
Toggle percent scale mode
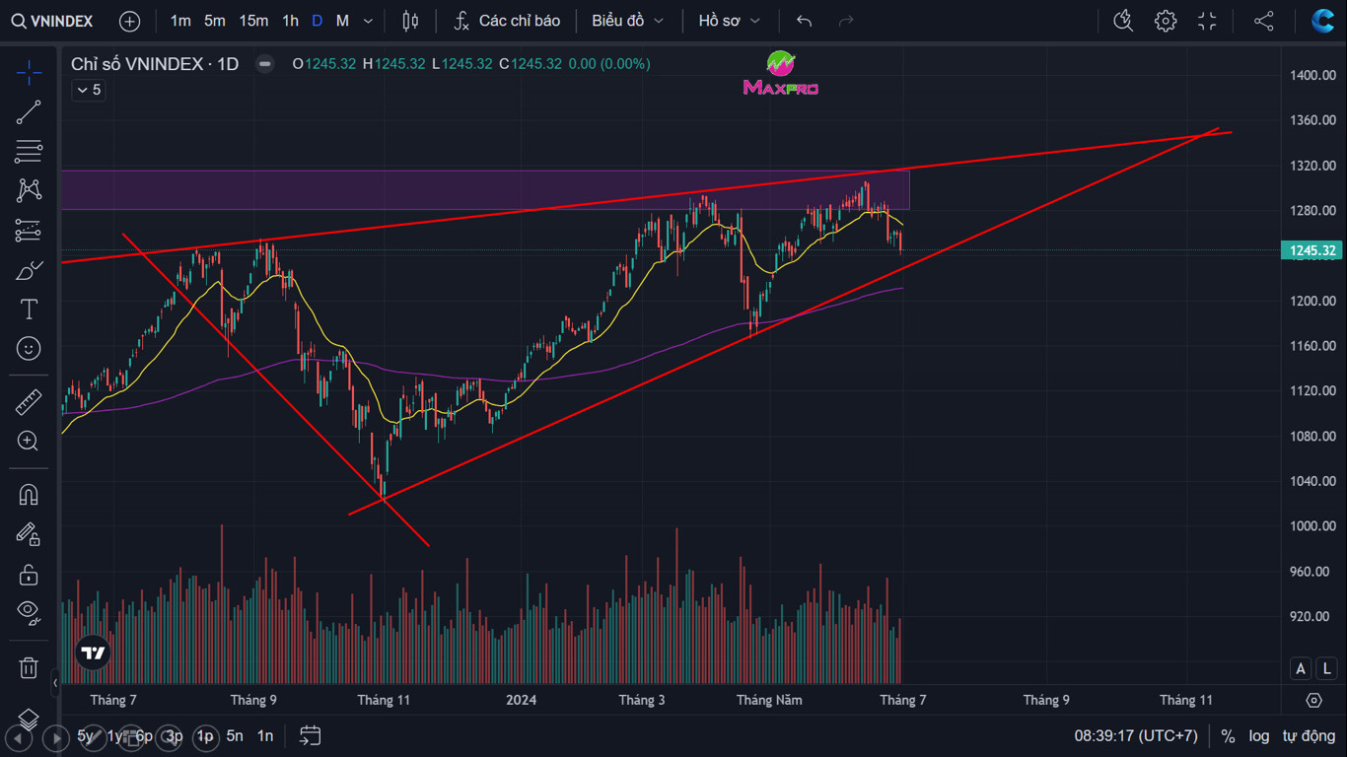click(x=1228, y=735)
